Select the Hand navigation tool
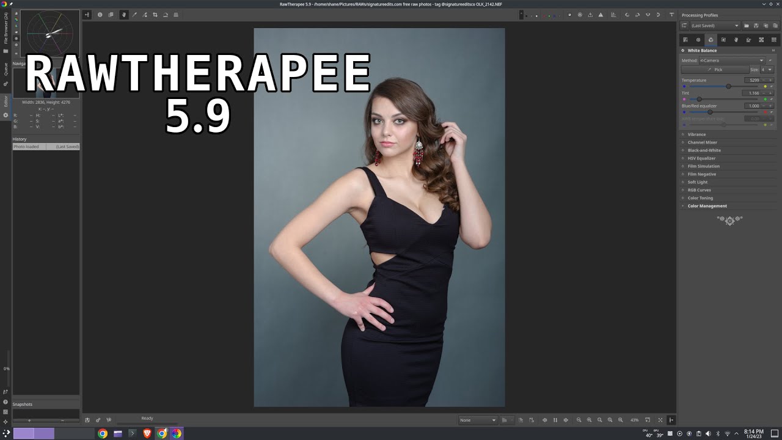The height and width of the screenshot is (440, 782). pyautogui.click(x=124, y=15)
